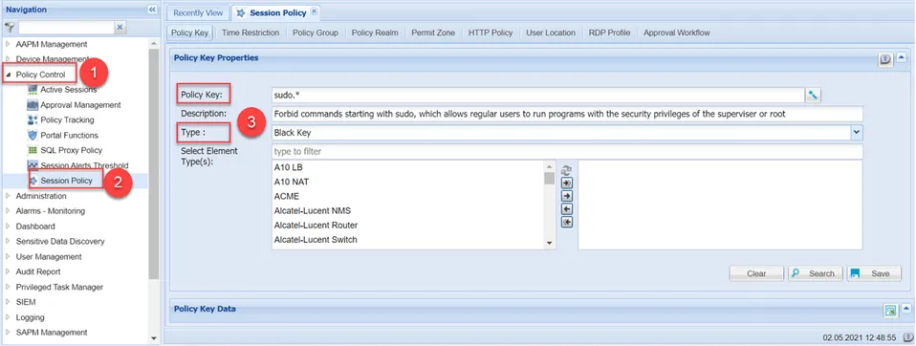Viewport: 916px width, 346px height.
Task: Click the Description input field
Action: pos(567,114)
